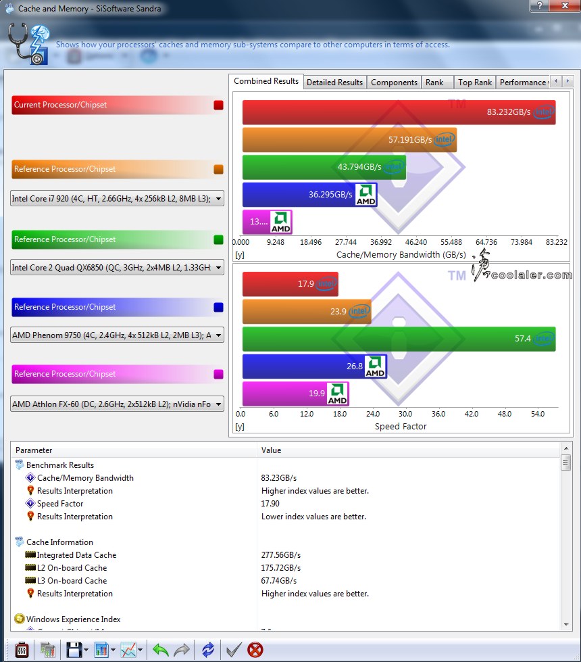Click the 175.72GB/s value
This screenshot has width=581, height=662.
(281, 568)
